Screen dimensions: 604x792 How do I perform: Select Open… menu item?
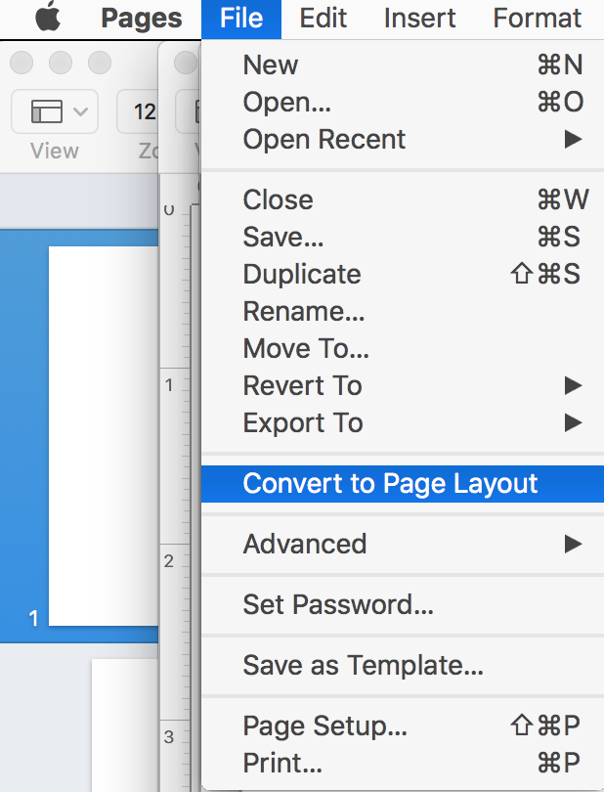(286, 102)
